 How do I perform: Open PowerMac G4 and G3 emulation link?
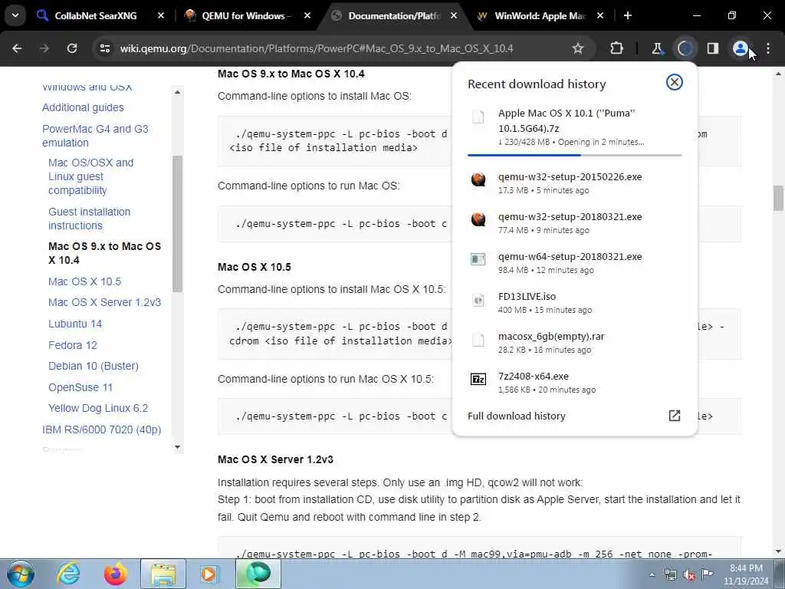coord(95,136)
